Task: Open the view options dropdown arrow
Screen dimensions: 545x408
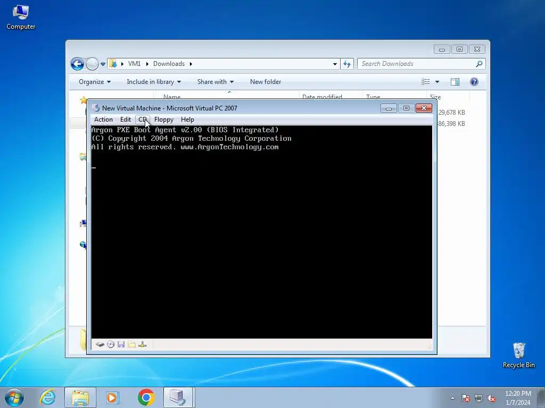Action: 437,82
